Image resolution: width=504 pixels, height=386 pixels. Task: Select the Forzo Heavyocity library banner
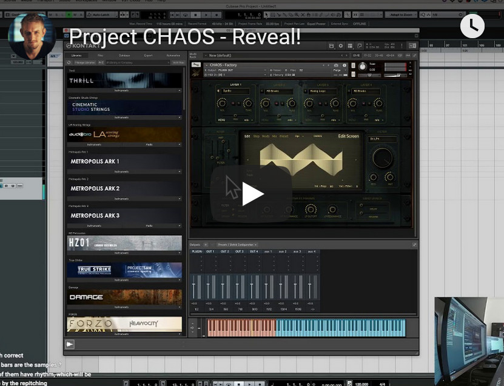(x=124, y=324)
